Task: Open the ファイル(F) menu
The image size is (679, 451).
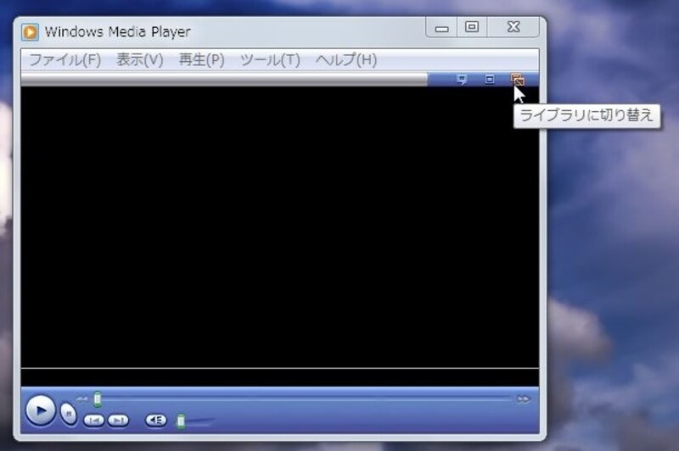Action: pos(65,59)
